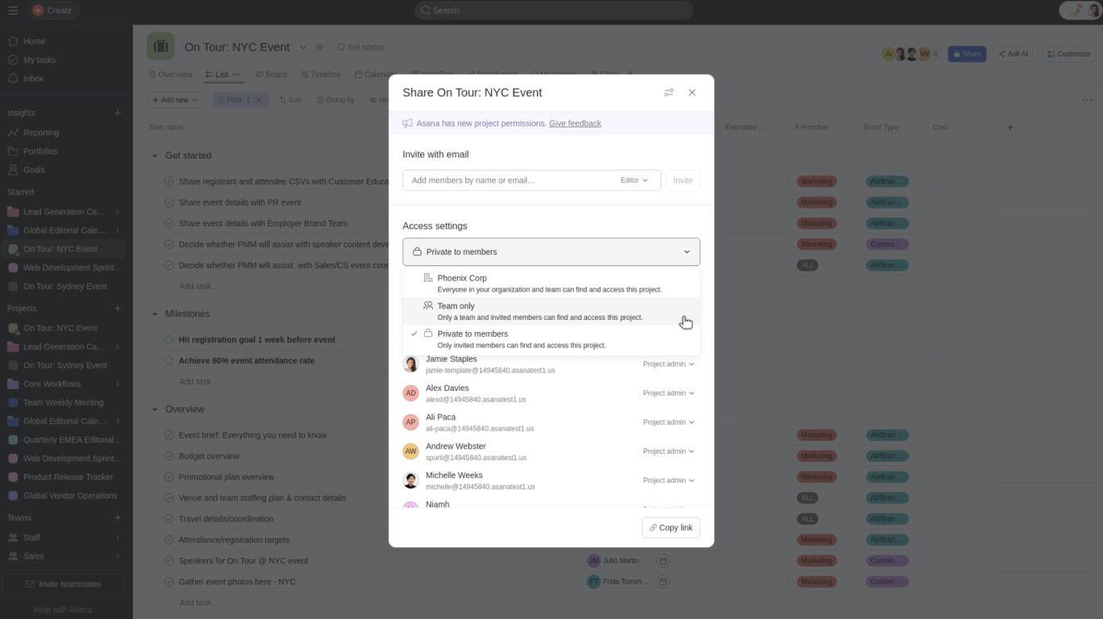Mark 'Attendance/registration targets' task complete
This screenshot has width=1103, height=619.
click(x=169, y=540)
